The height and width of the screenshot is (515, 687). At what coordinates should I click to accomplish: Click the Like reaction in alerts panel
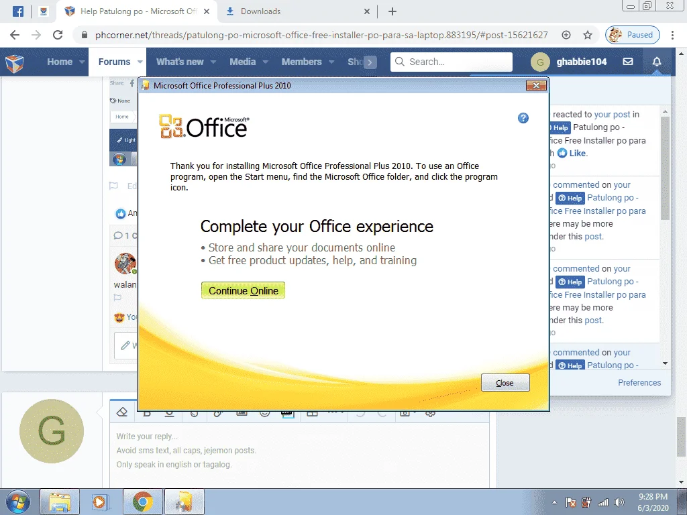tap(572, 153)
